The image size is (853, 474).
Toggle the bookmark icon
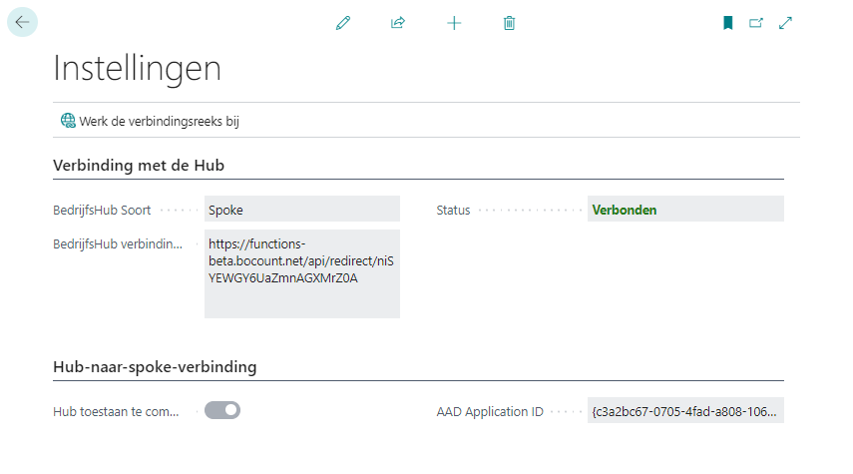(728, 23)
